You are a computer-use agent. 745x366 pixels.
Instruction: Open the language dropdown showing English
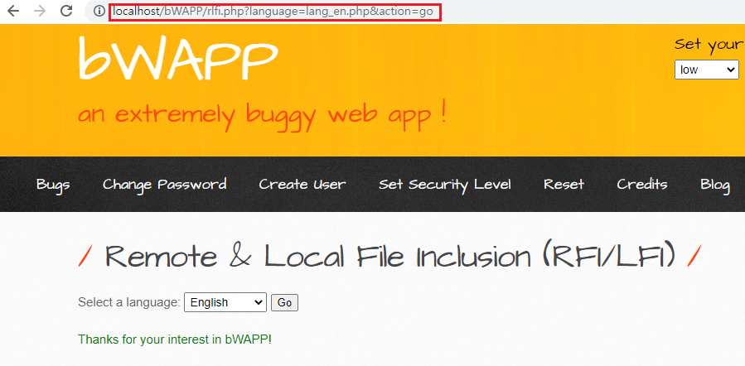225,302
